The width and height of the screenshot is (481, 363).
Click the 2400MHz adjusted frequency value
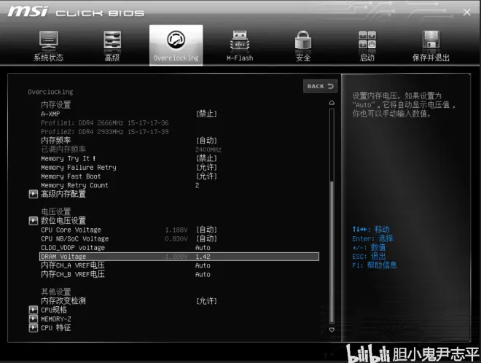click(x=208, y=149)
